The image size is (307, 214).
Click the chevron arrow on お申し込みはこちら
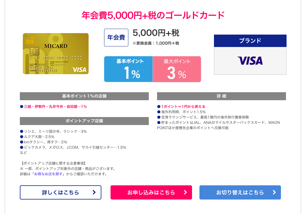click(185, 192)
